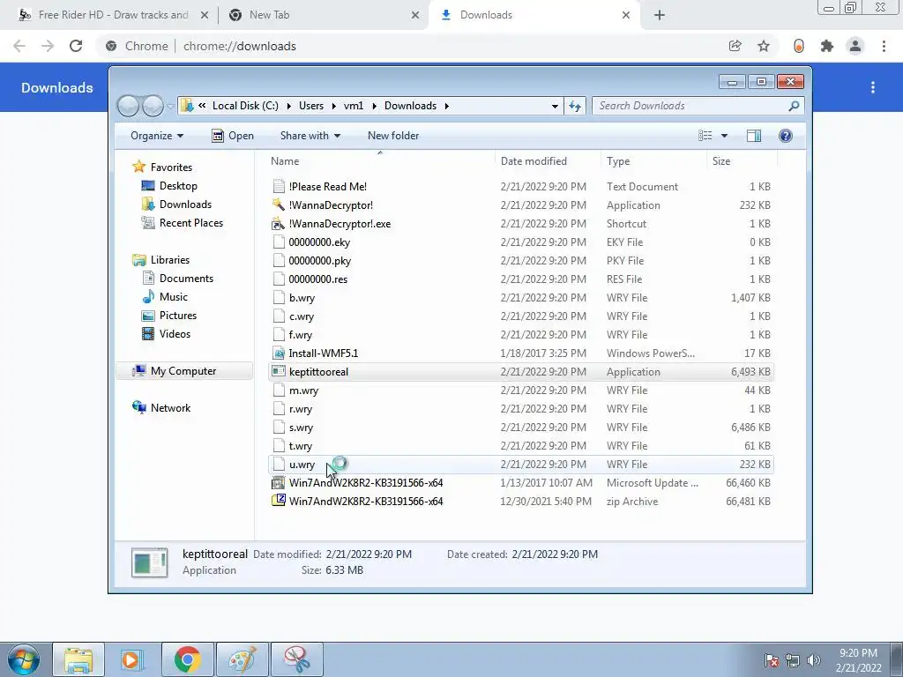Change view with the Explorer view icon
The width and height of the screenshot is (903, 677).
[705, 136]
